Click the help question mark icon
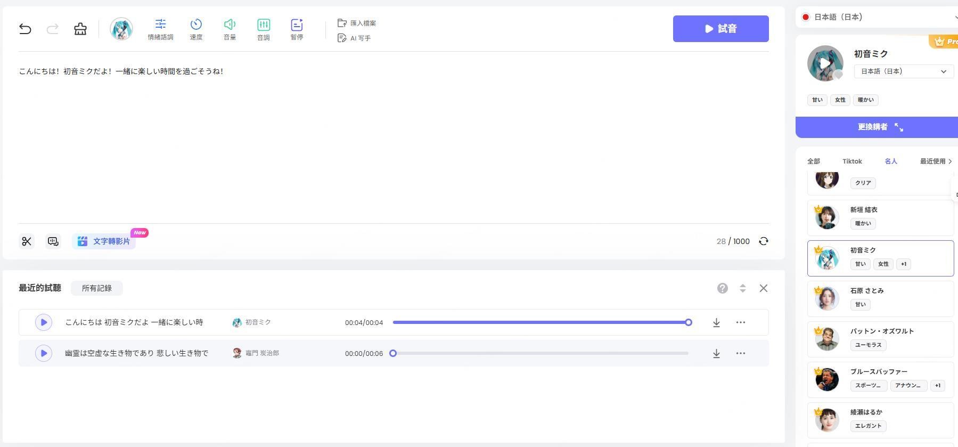This screenshot has height=447, width=958. pyautogui.click(x=723, y=288)
